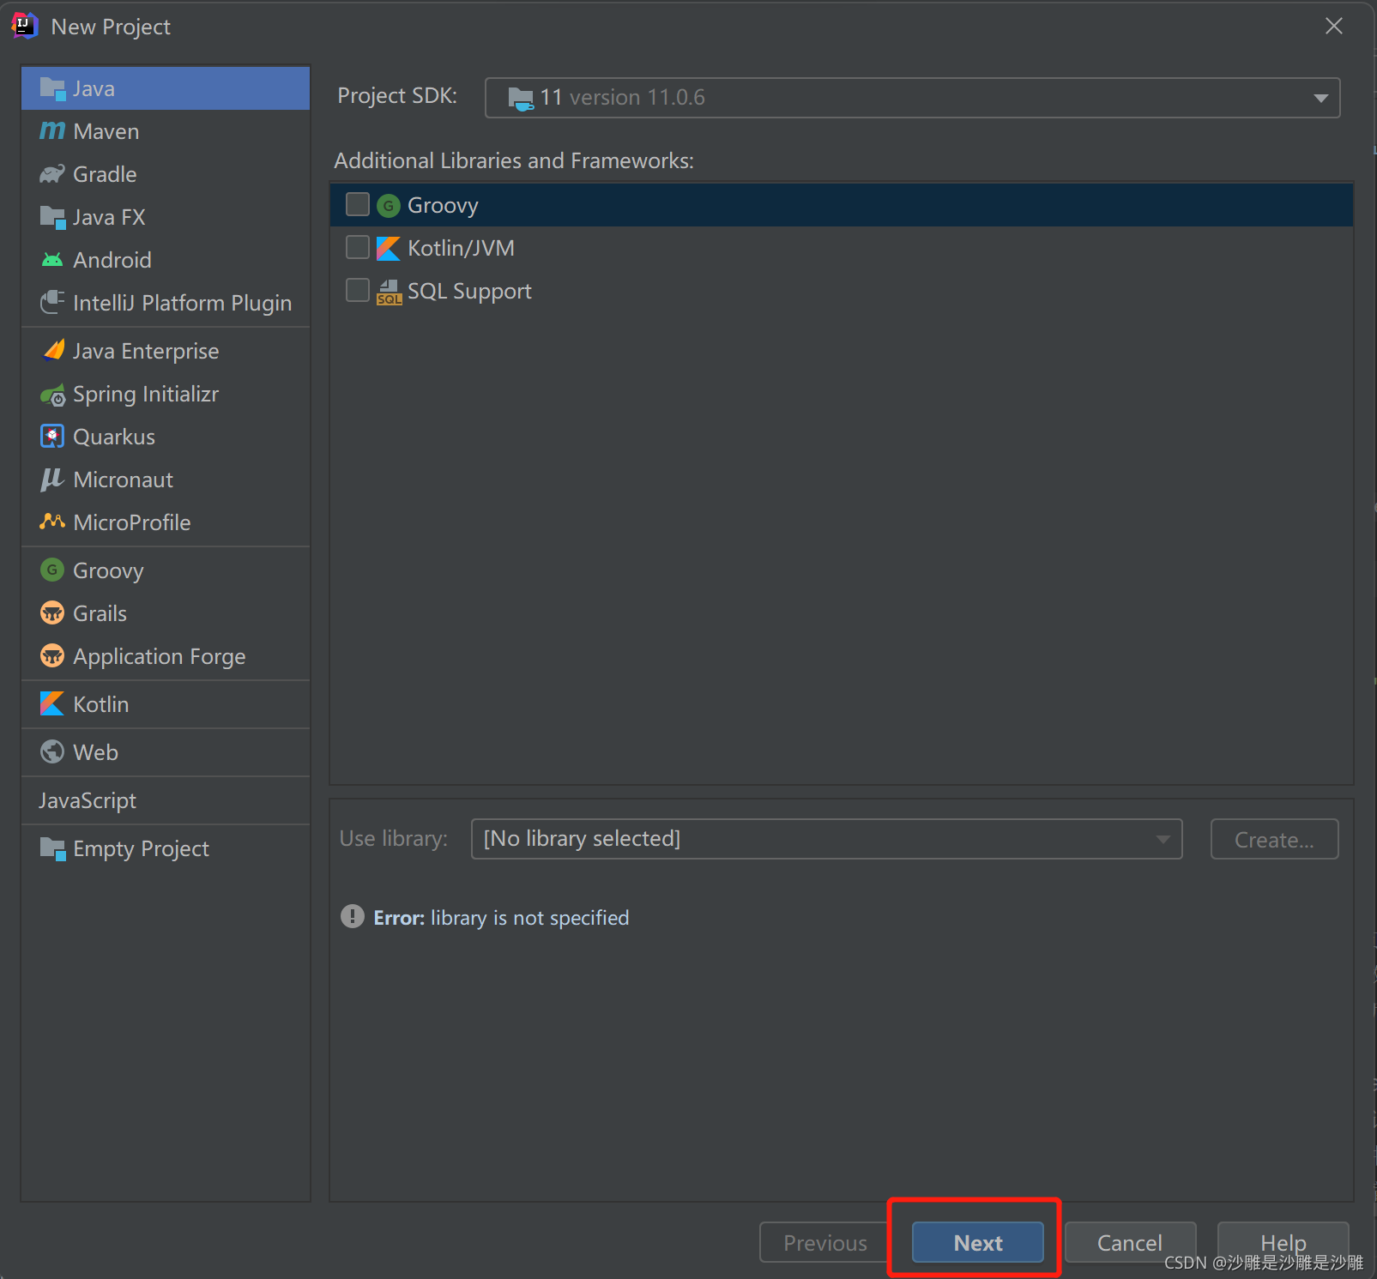The width and height of the screenshot is (1377, 1279).
Task: Choose Grails project type
Action: pos(166,613)
